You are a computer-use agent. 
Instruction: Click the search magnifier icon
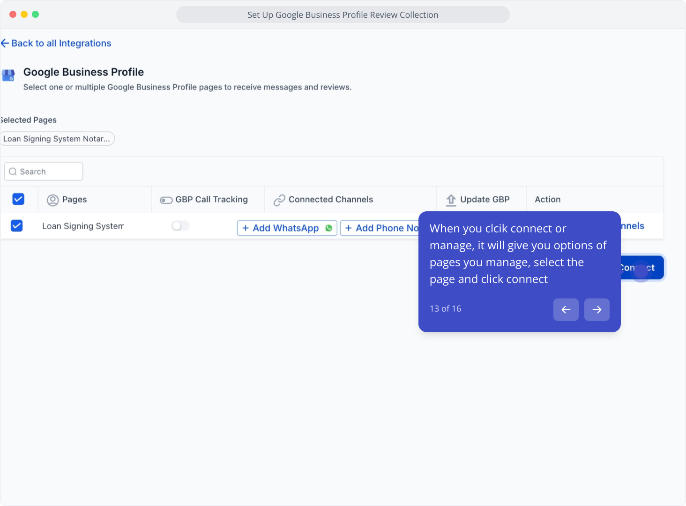(x=13, y=171)
